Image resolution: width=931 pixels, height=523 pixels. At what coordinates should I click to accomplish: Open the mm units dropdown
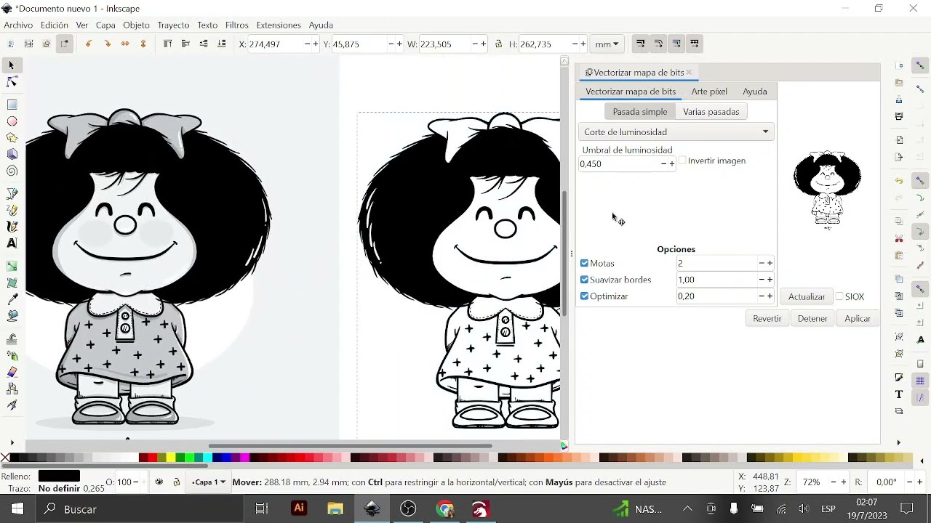pos(607,44)
